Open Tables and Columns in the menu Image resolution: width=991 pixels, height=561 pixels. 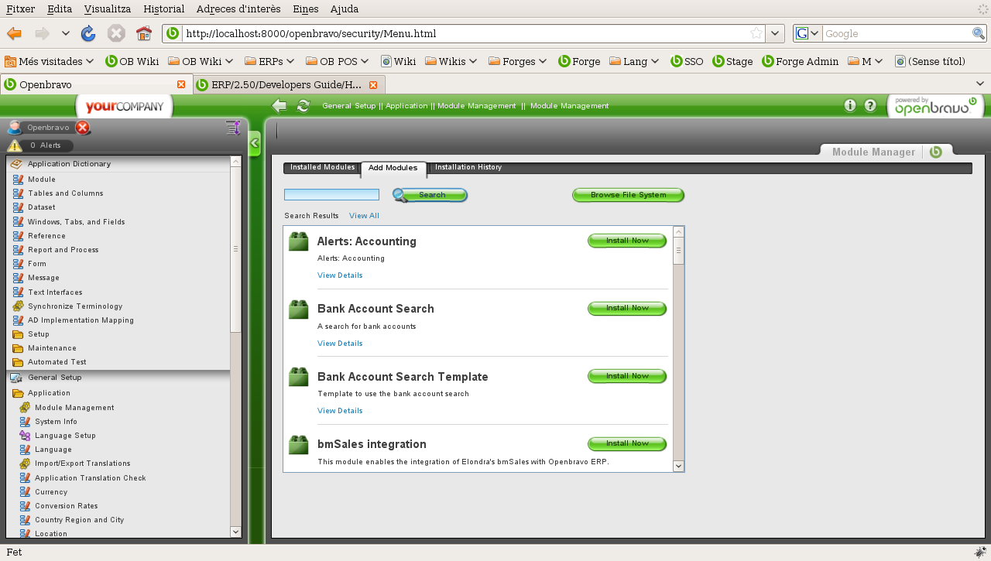(66, 193)
